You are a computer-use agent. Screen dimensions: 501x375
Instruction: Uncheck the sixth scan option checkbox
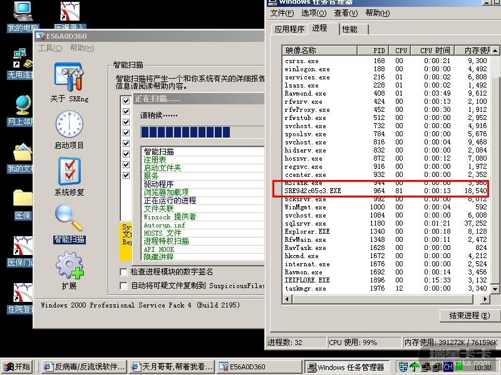coord(127,154)
